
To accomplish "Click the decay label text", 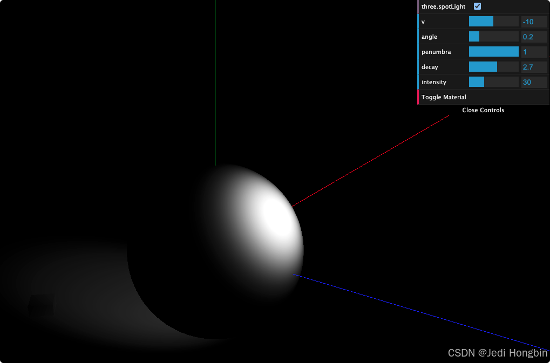I will (430, 67).
